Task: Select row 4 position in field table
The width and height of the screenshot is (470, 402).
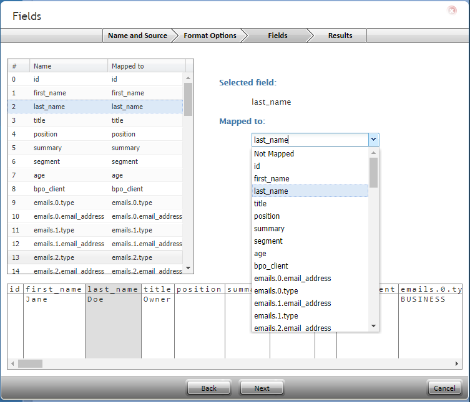Action: point(95,134)
